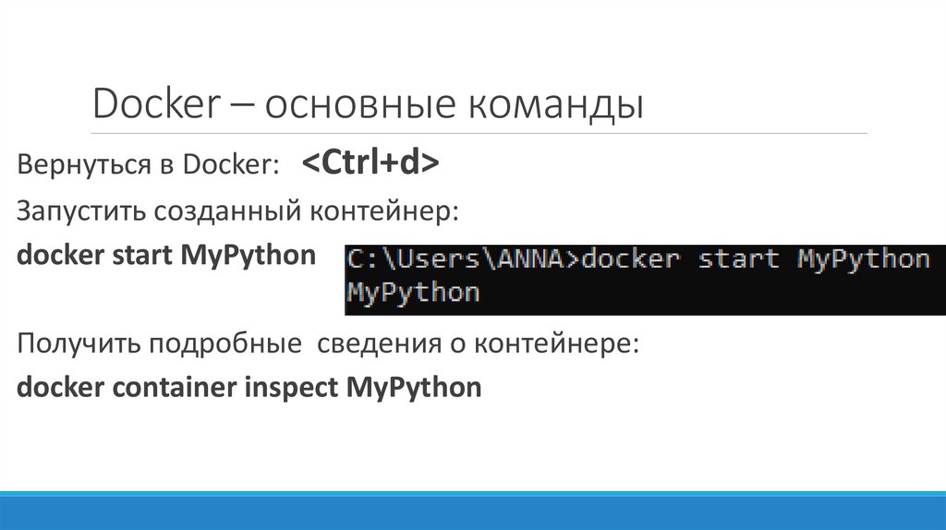Click the word "inspect" in the bold command
The height and width of the screenshot is (530, 946).
(x=292, y=386)
